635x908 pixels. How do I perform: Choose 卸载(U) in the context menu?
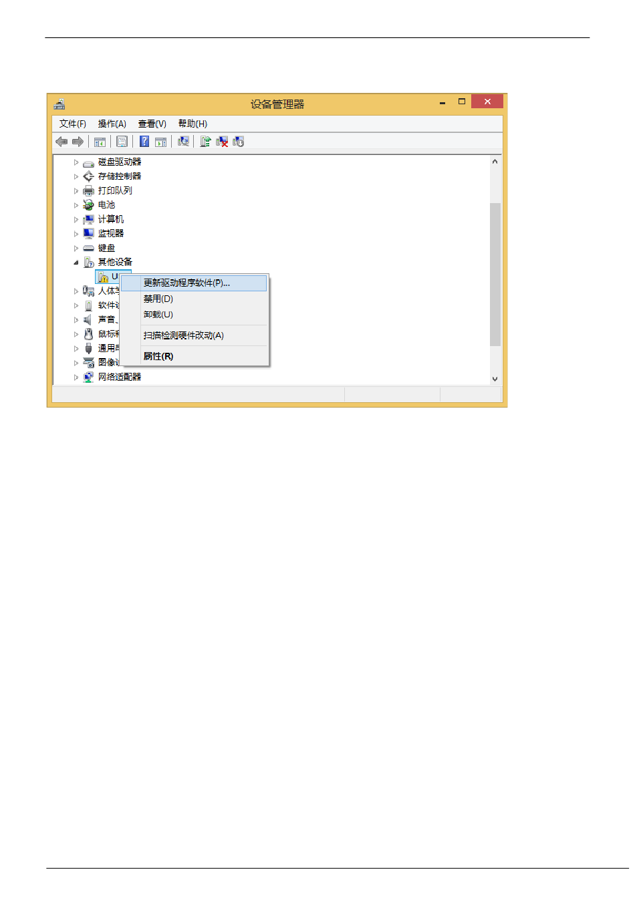pyautogui.click(x=194, y=315)
